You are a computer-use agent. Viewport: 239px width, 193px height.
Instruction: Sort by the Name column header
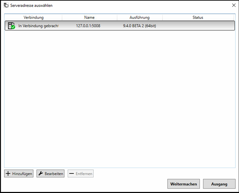click(89, 18)
